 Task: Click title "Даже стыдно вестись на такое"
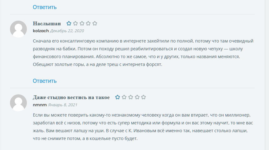[71, 97]
